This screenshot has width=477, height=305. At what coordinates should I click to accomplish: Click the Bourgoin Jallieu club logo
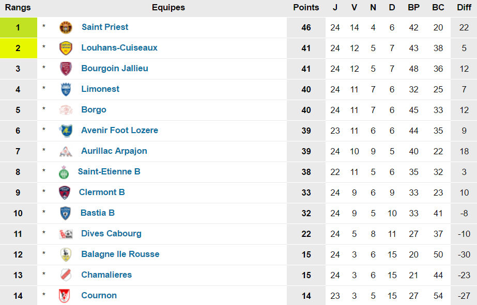(66, 69)
